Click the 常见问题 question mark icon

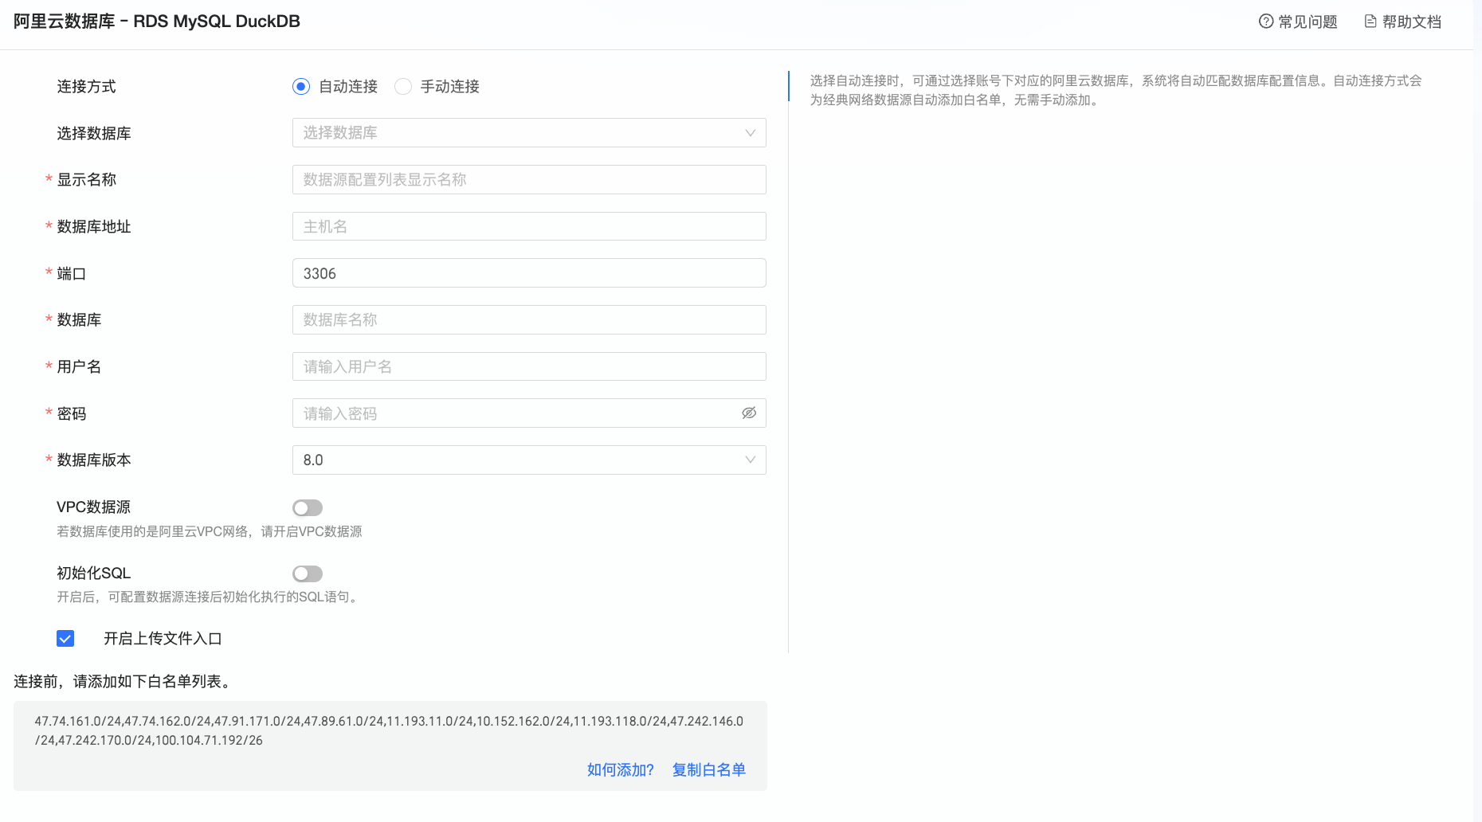tap(1266, 22)
